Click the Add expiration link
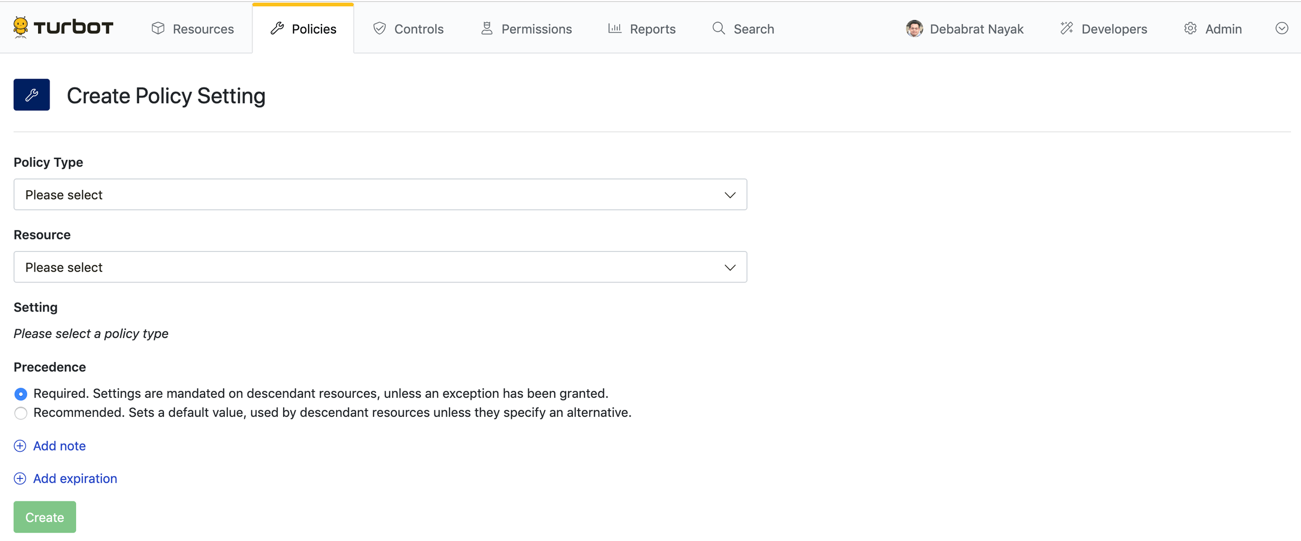 point(75,478)
